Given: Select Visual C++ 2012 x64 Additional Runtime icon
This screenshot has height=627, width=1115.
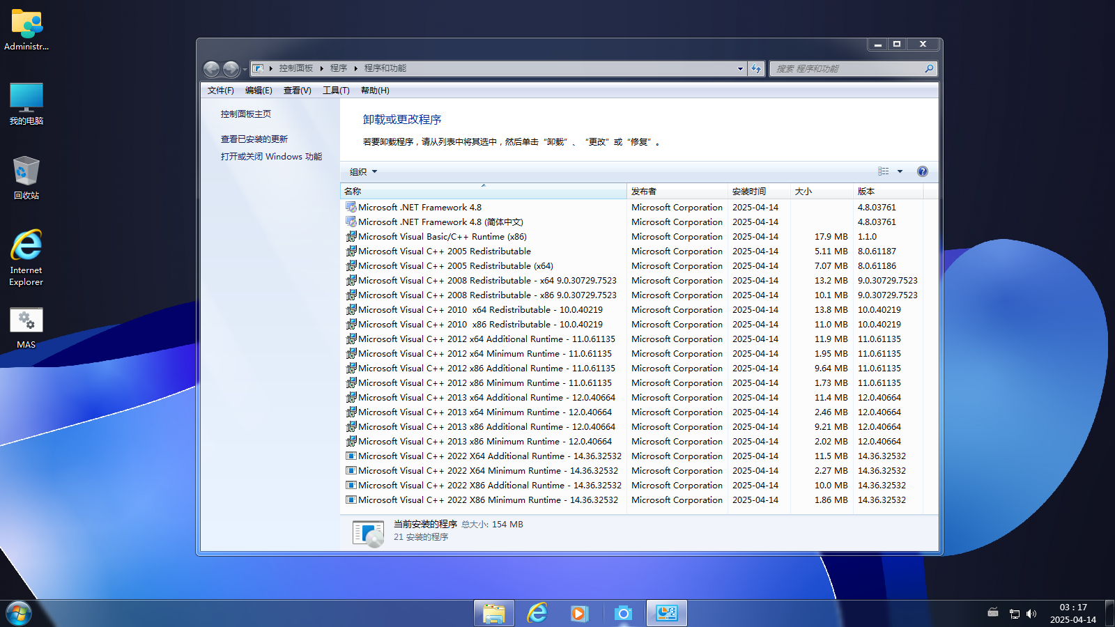Looking at the screenshot, I should pos(351,339).
